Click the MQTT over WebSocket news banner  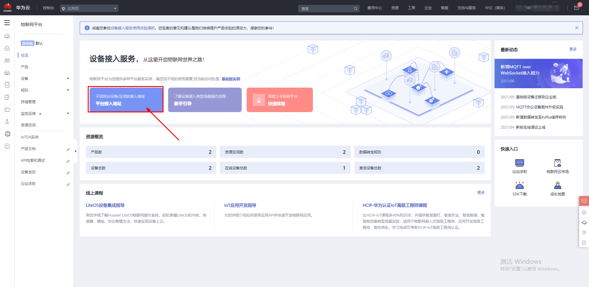pos(538,74)
